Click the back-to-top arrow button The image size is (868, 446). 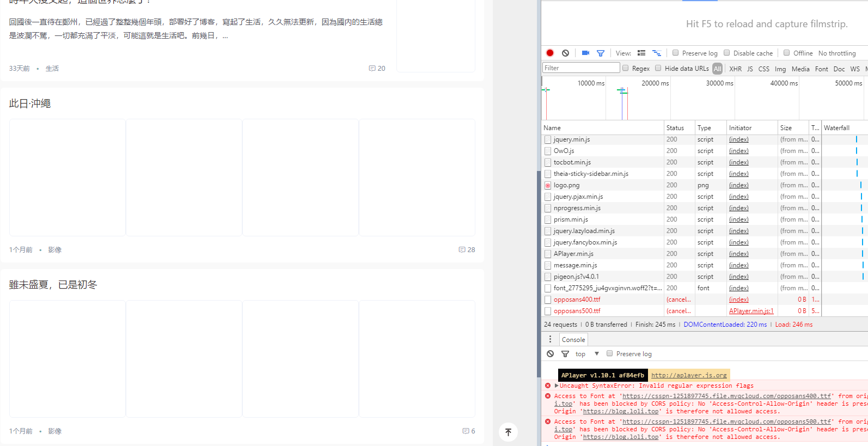[508, 432]
